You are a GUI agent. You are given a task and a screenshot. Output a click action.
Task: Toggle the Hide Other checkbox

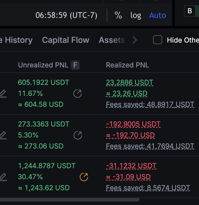pyautogui.click(x=158, y=40)
